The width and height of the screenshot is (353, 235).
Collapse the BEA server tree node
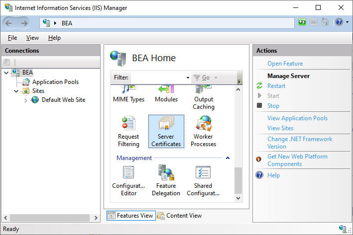[x=6, y=73]
